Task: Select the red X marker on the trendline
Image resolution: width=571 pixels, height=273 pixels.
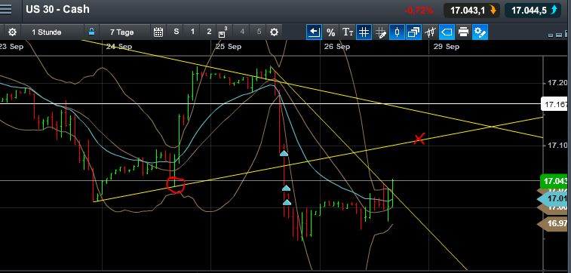Action: (x=419, y=139)
